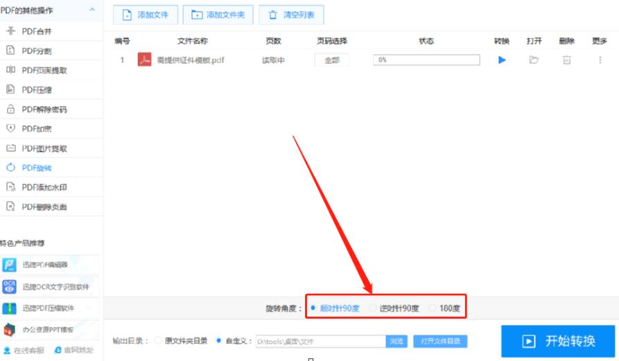
Task: Click the PDF图片提取 picture icon
Action: pyautogui.click(x=10, y=148)
